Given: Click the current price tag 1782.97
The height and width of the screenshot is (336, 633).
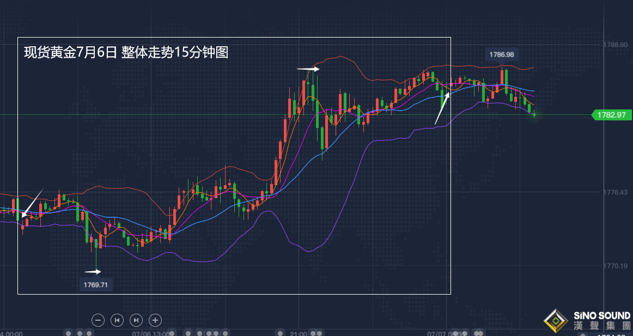Looking at the screenshot, I should point(611,115).
